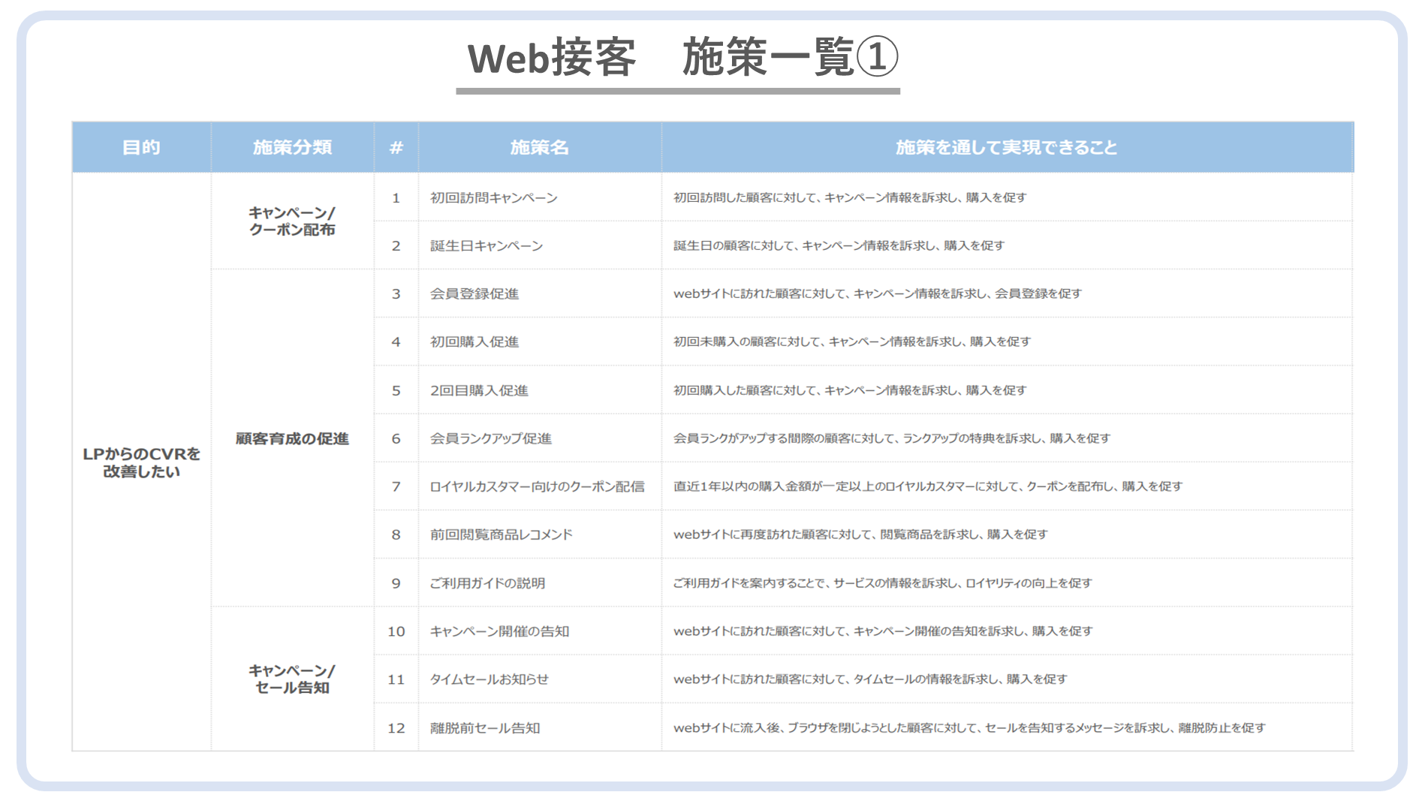
Task: Select row number 11 cell
Action: 396,679
